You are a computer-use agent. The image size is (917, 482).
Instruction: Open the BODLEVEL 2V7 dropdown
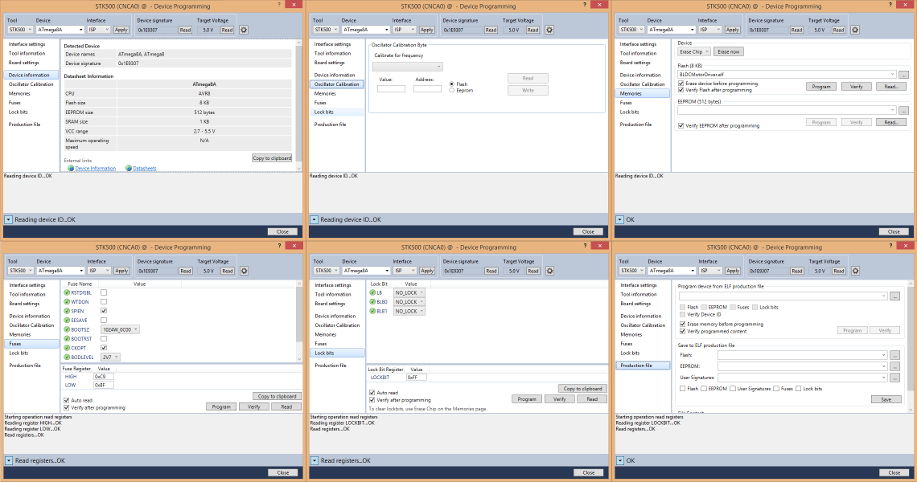pyautogui.click(x=110, y=357)
